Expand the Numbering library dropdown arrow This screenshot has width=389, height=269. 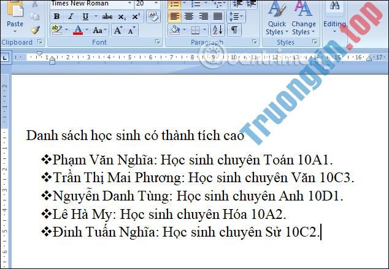coord(206,4)
